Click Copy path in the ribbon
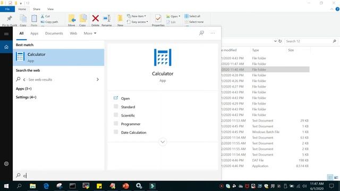The width and height of the screenshot is (340, 191). click(x=49, y=22)
